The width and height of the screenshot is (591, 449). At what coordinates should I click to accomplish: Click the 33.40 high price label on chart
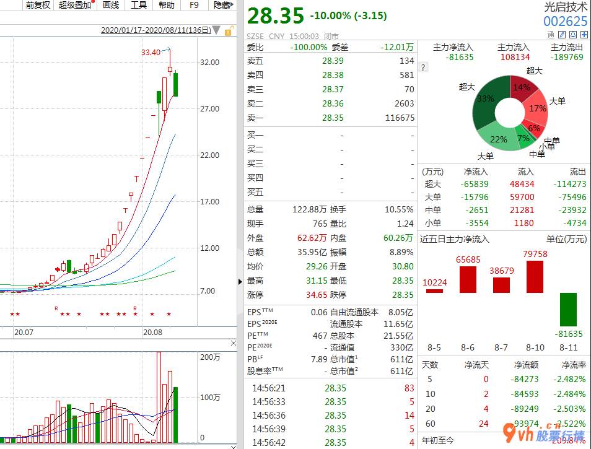click(151, 53)
